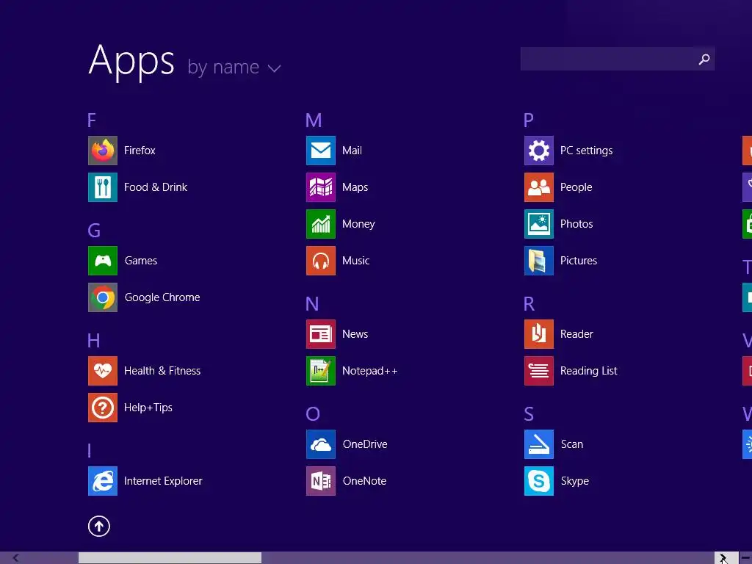Click the 'OneDrive' label
This screenshot has width=752, height=564.
tap(365, 444)
